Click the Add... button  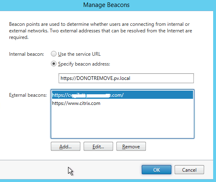click(66, 146)
